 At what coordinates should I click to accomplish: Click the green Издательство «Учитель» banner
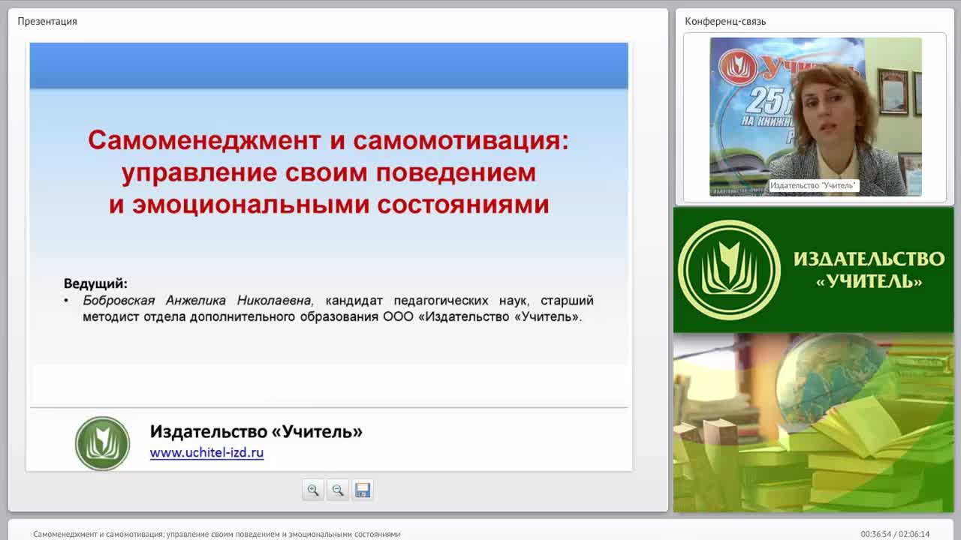pos(813,270)
